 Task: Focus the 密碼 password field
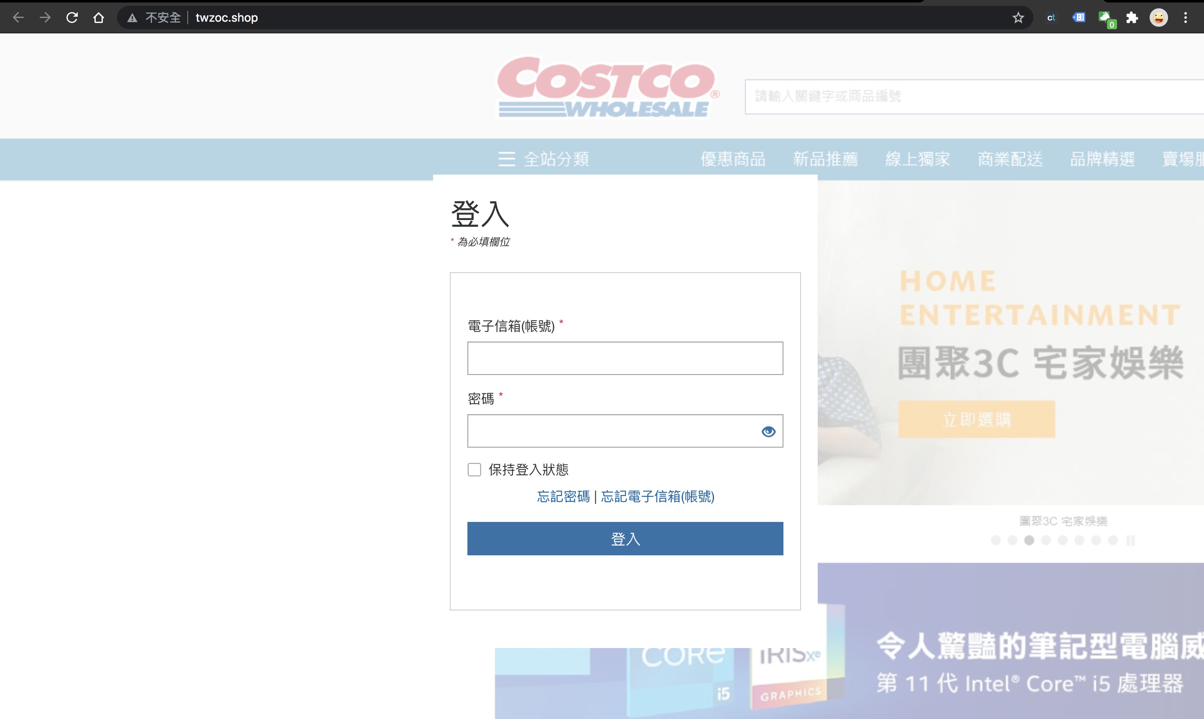pyautogui.click(x=625, y=431)
